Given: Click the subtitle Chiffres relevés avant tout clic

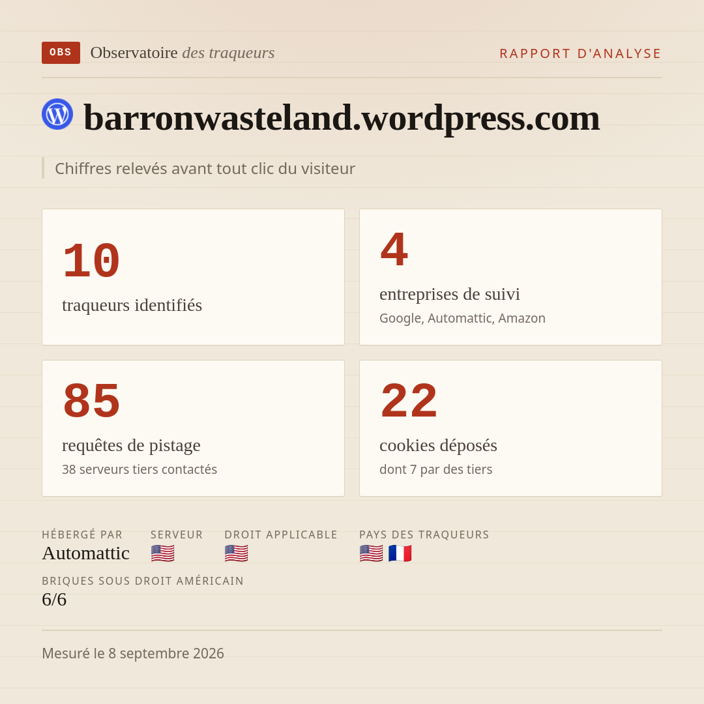Looking at the screenshot, I should pos(205,168).
